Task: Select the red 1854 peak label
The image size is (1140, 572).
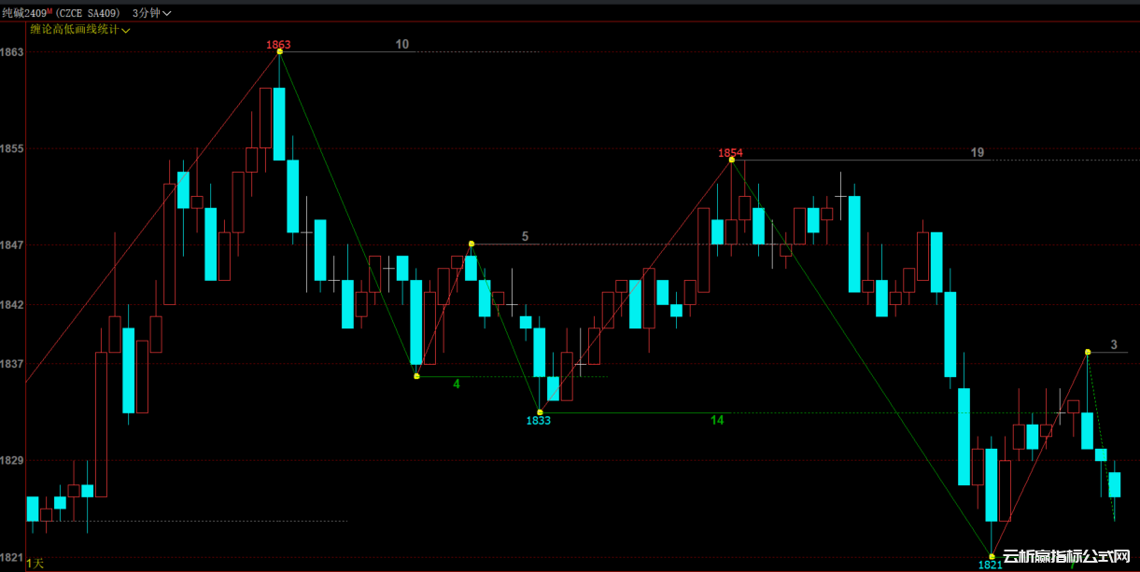Action: click(x=730, y=152)
